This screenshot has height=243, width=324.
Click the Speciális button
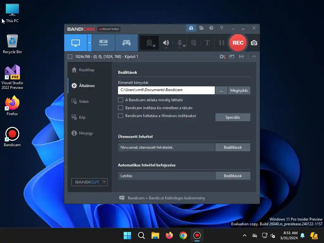[x=233, y=117]
